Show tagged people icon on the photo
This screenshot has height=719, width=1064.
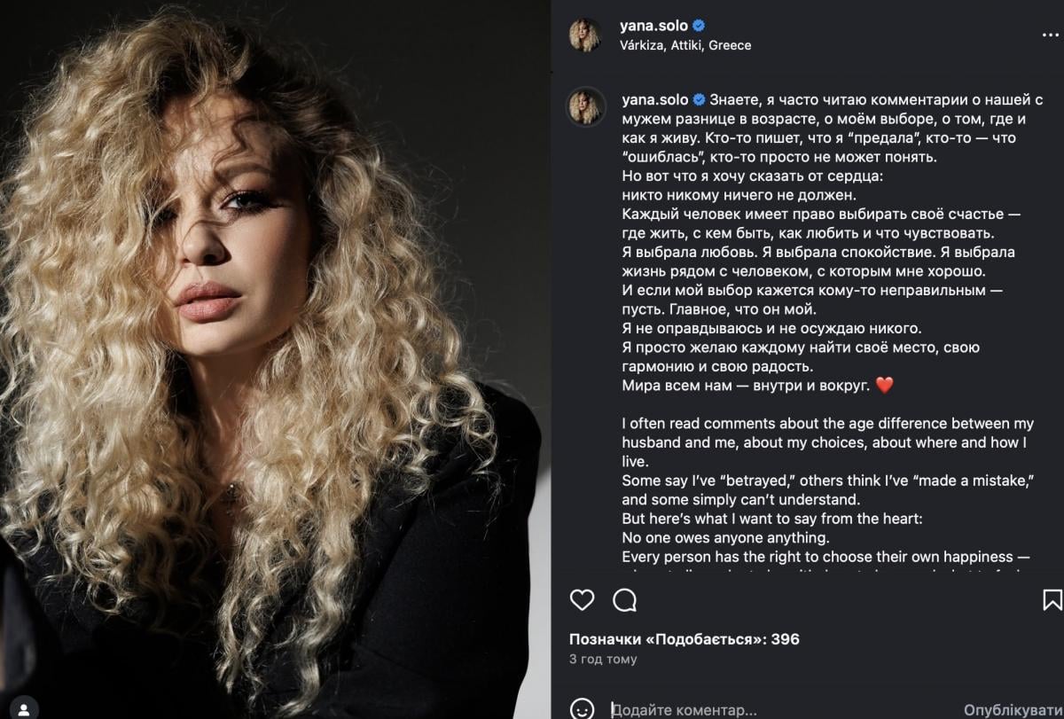click(26, 707)
